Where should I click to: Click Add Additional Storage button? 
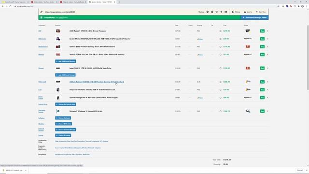(x=66, y=75)
